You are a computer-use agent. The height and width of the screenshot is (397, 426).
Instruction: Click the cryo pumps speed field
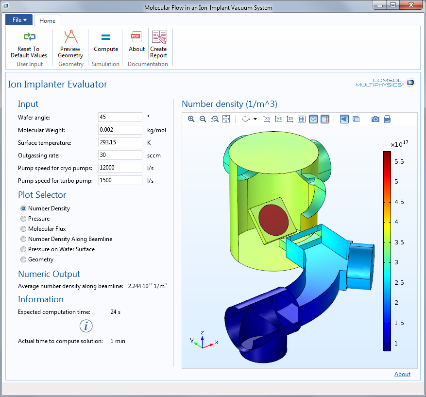click(x=120, y=168)
